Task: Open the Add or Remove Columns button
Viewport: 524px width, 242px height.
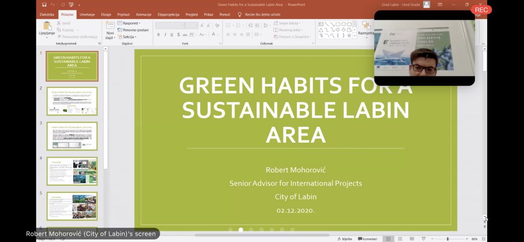Action: [x=257, y=35]
